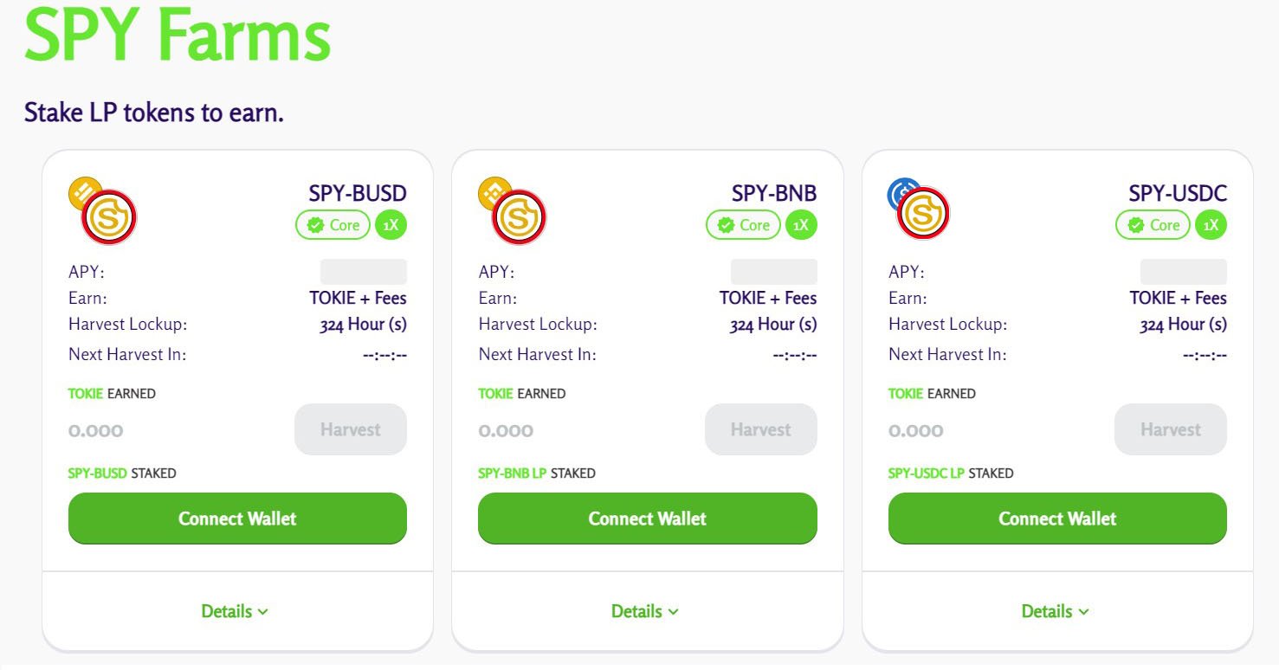Viewport: 1279px width, 670px height.
Task: Click the SPY-USDC farm title text
Action: pyautogui.click(x=1178, y=192)
